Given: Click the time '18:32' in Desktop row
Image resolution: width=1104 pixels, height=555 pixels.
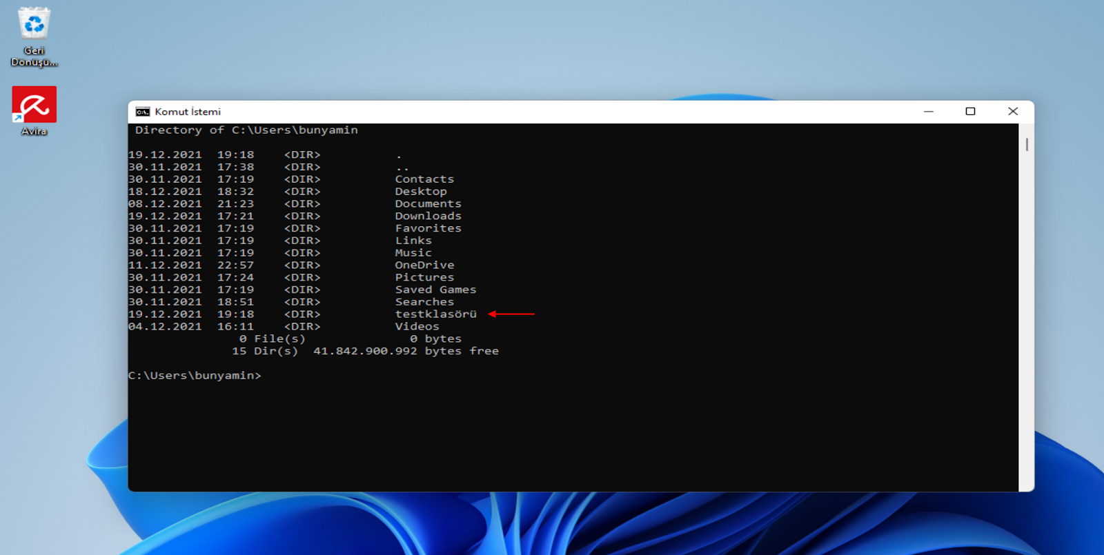Looking at the screenshot, I should (235, 192).
